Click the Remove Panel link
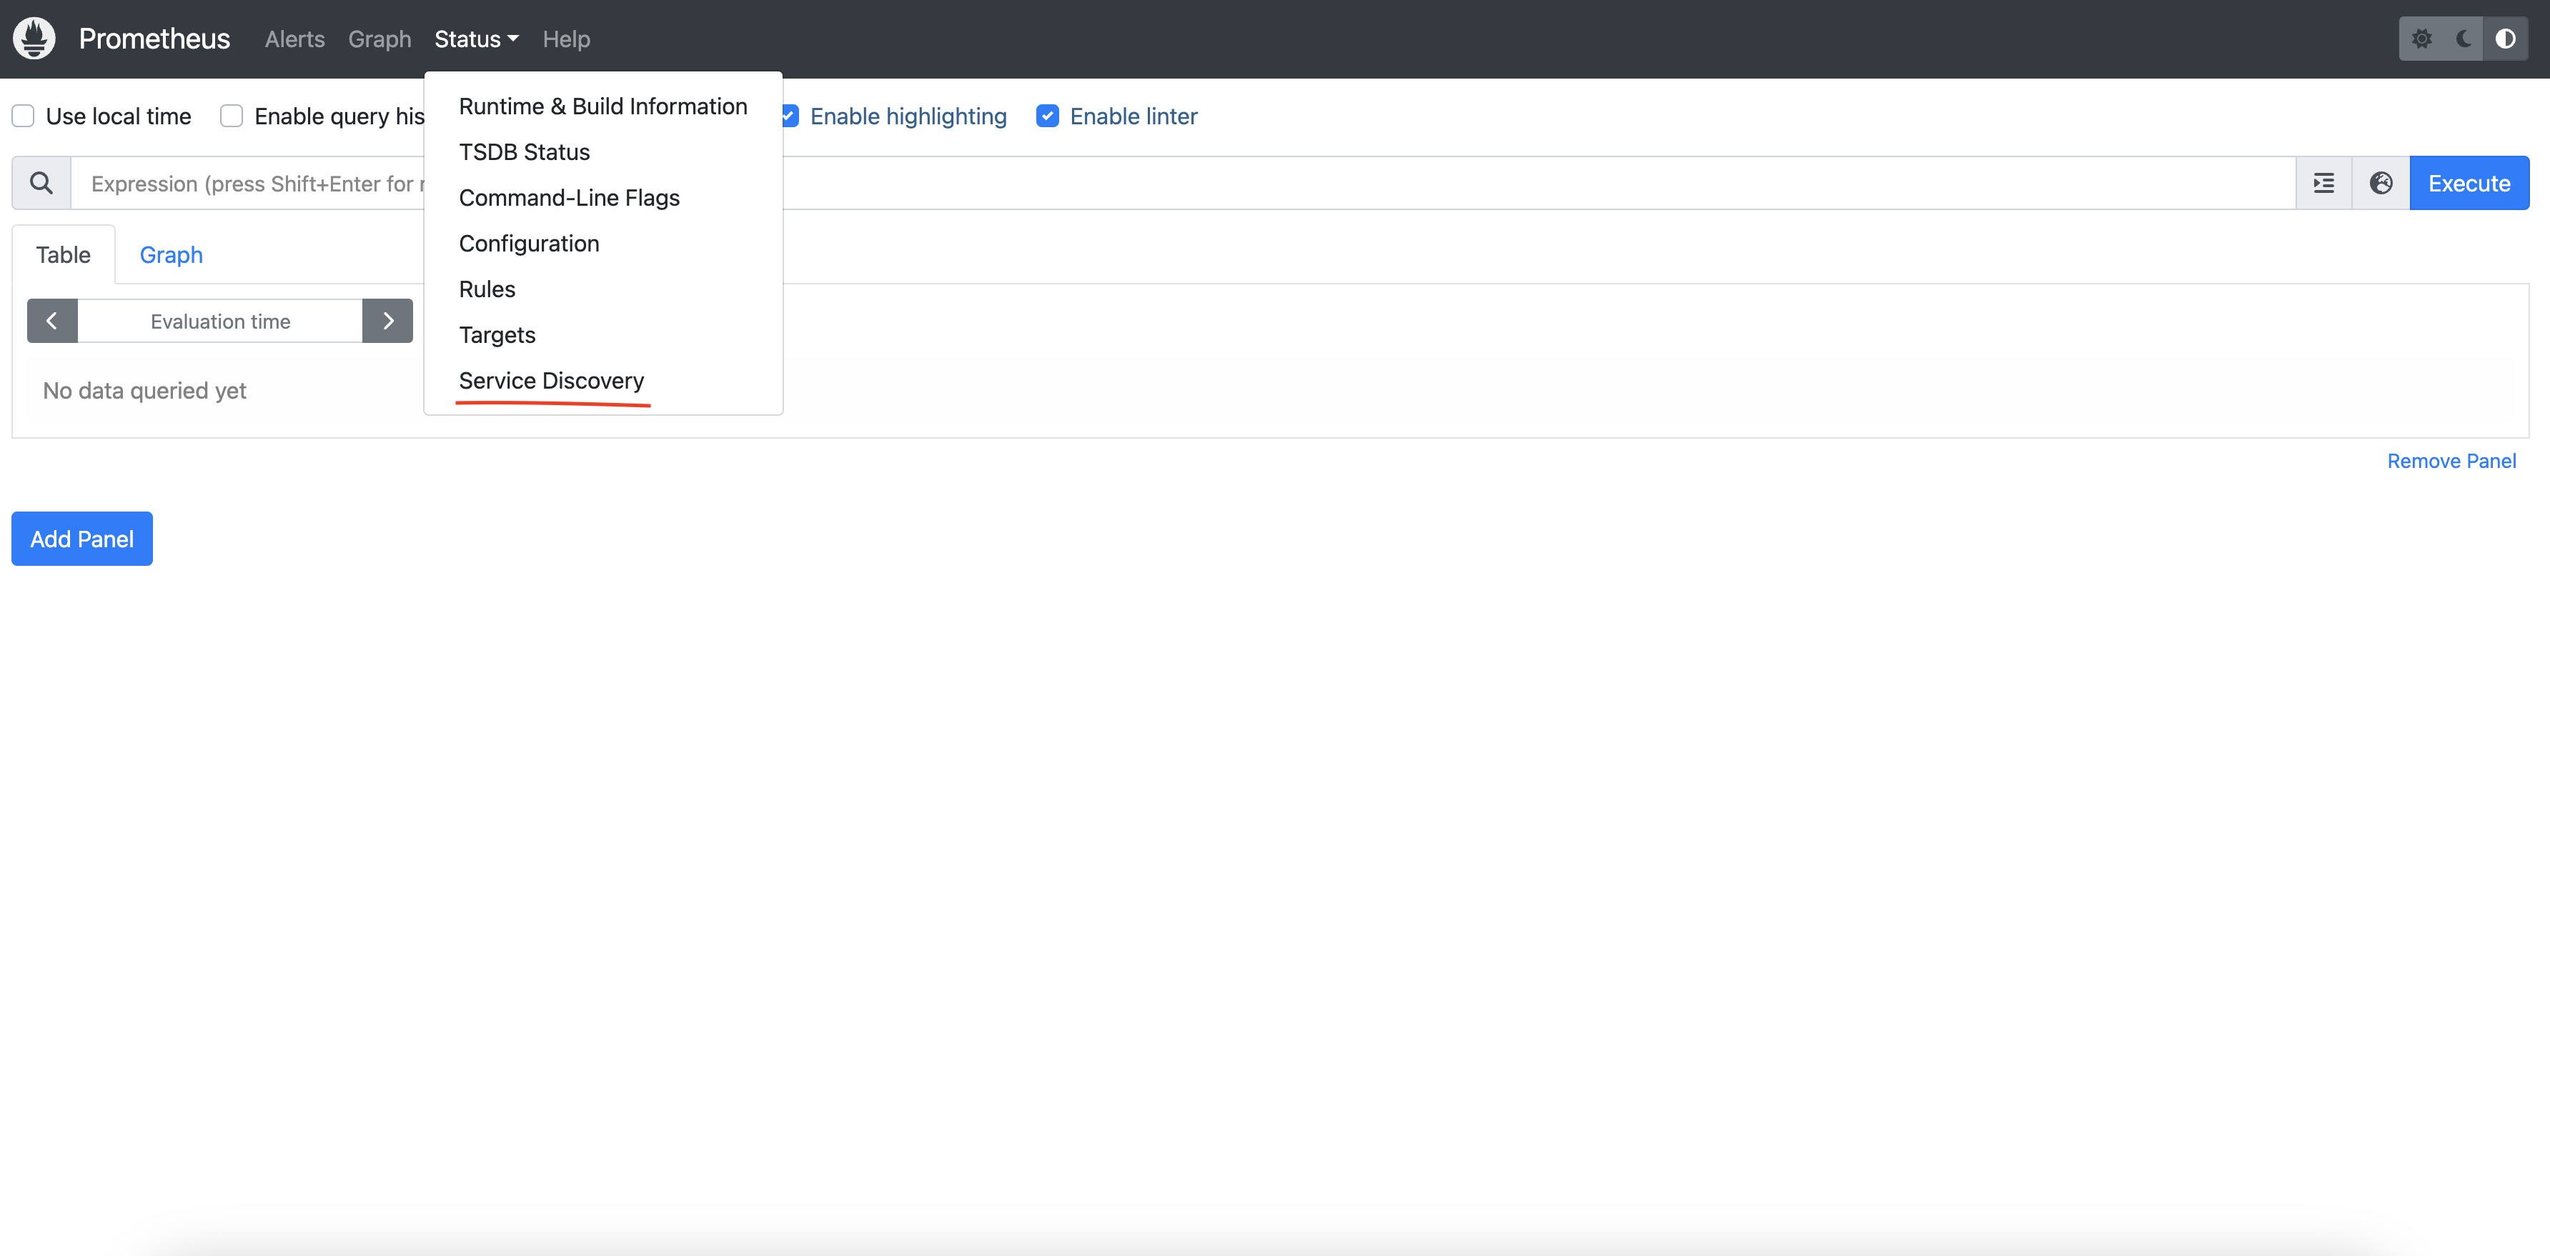This screenshot has height=1256, width=2550. 2451,459
